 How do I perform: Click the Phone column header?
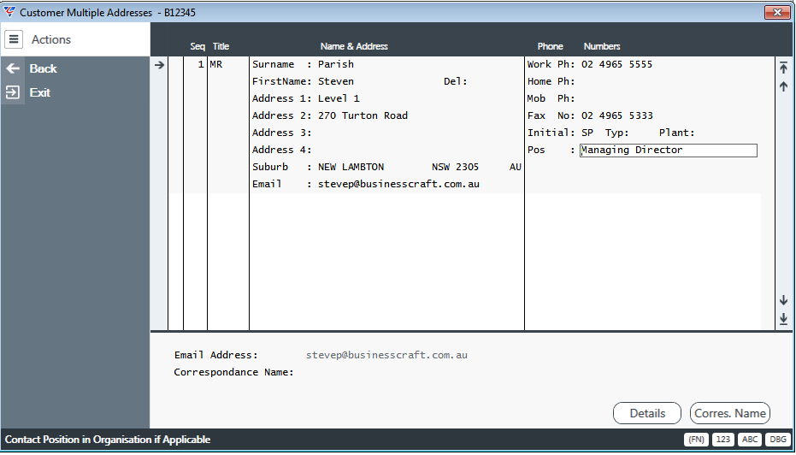coord(551,46)
